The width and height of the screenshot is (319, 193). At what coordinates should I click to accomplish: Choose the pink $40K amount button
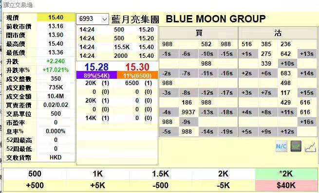click(x=286, y=185)
